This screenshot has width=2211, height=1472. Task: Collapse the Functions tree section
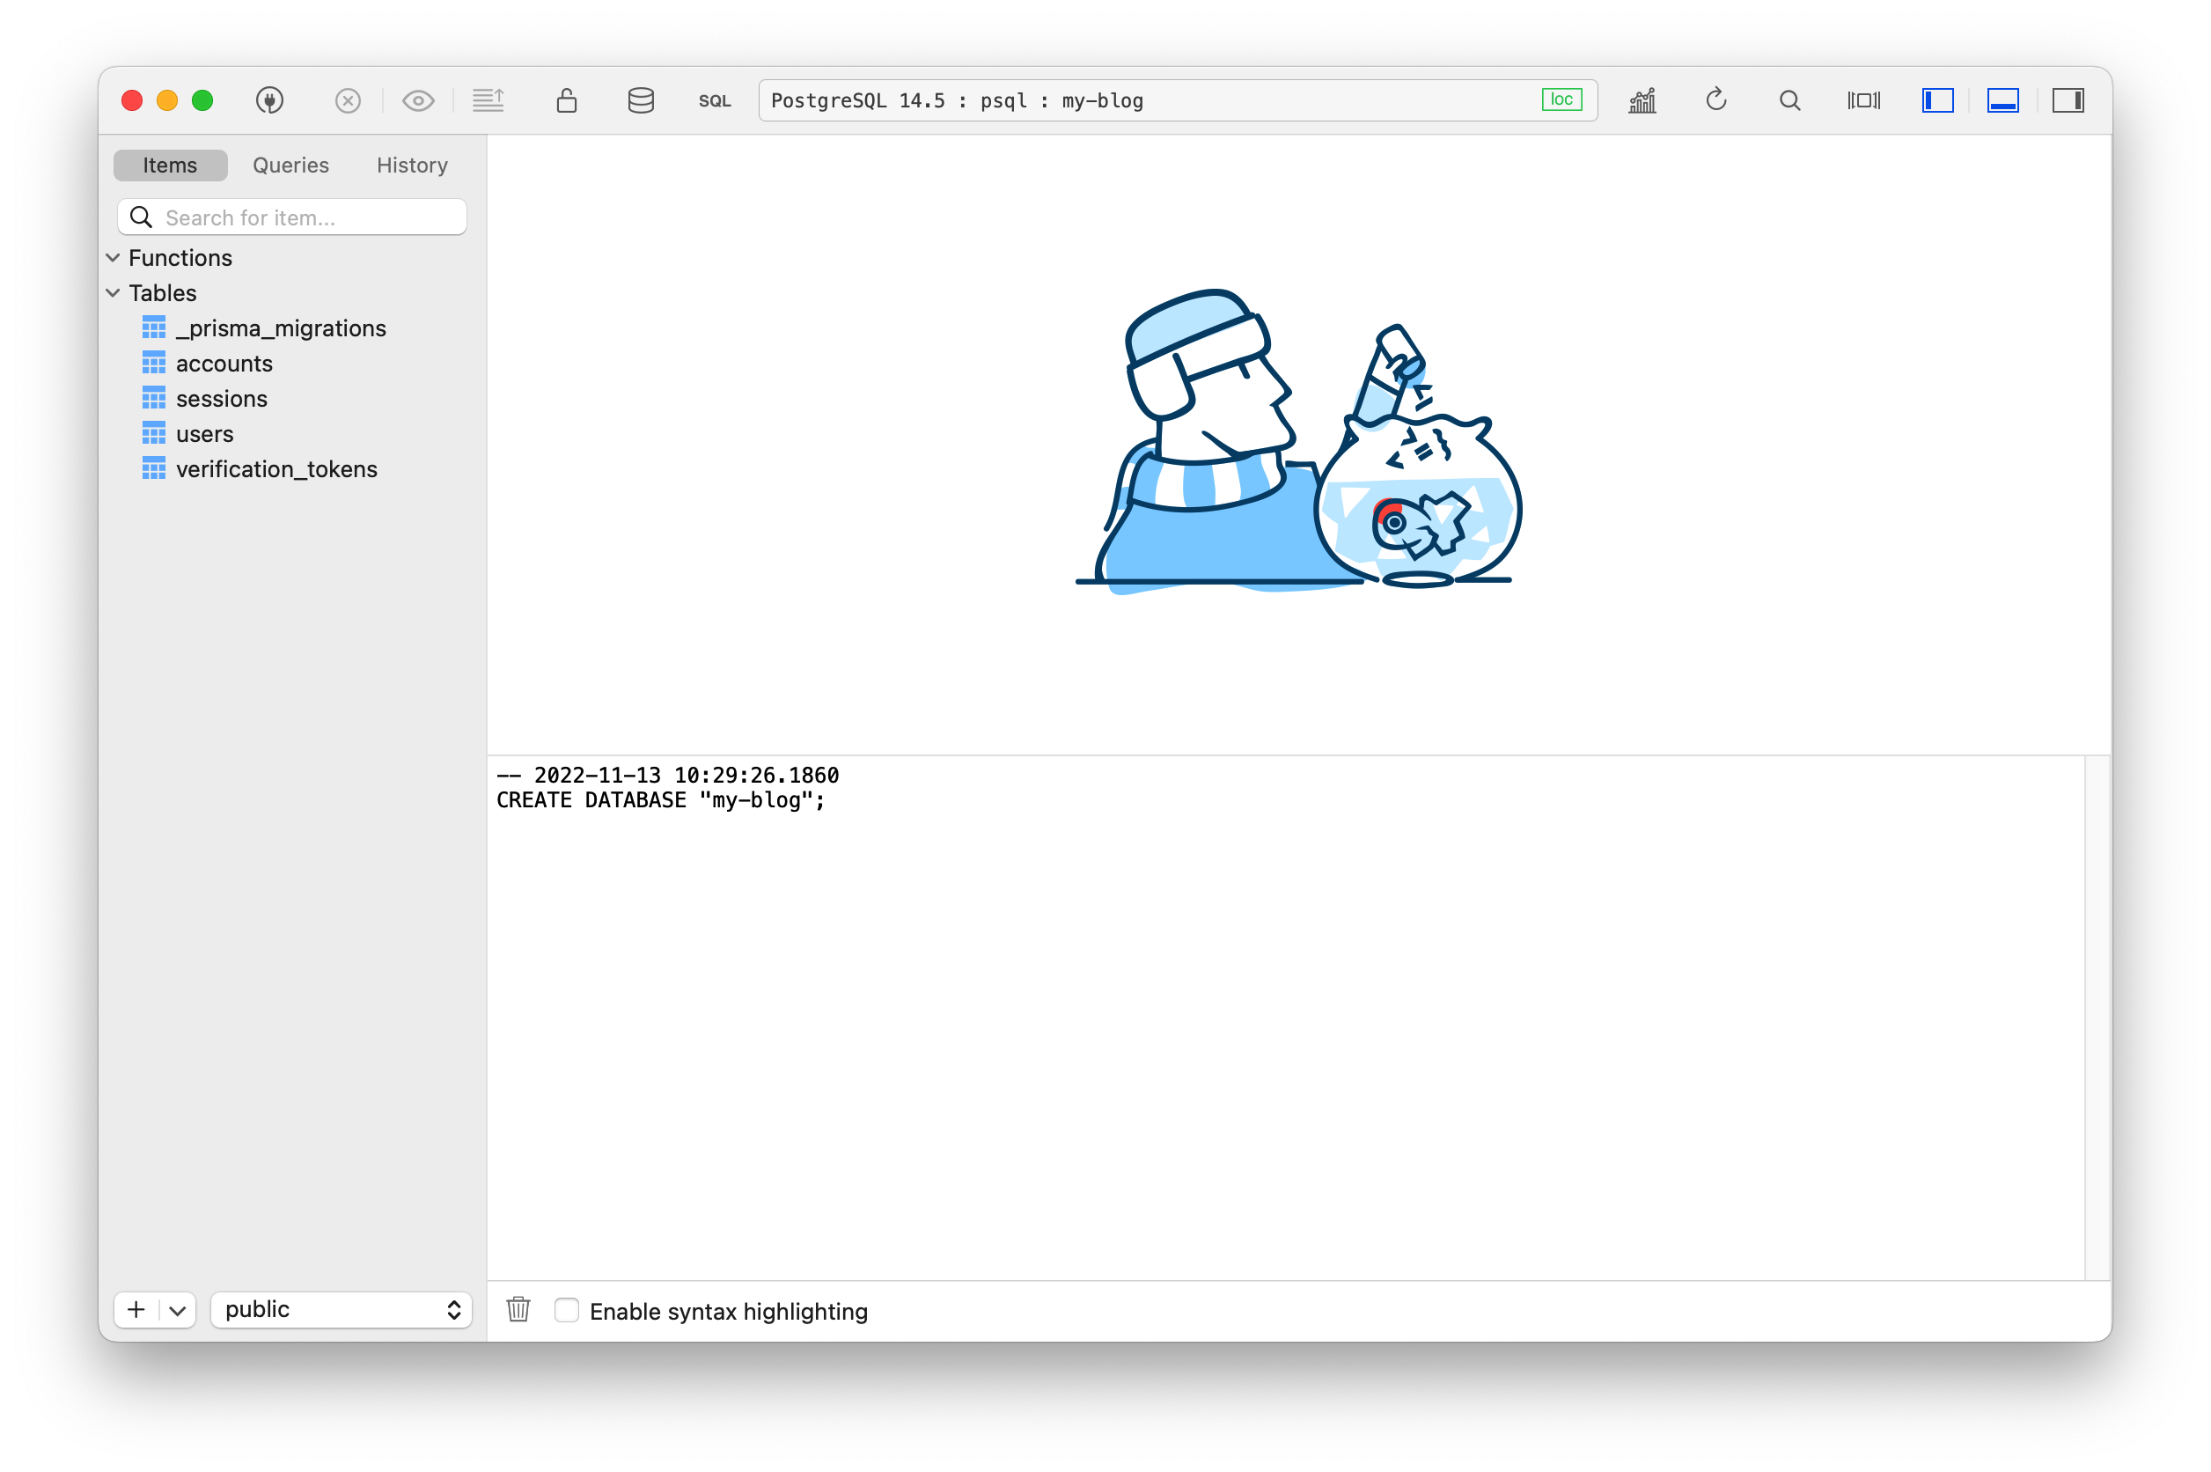coord(113,257)
